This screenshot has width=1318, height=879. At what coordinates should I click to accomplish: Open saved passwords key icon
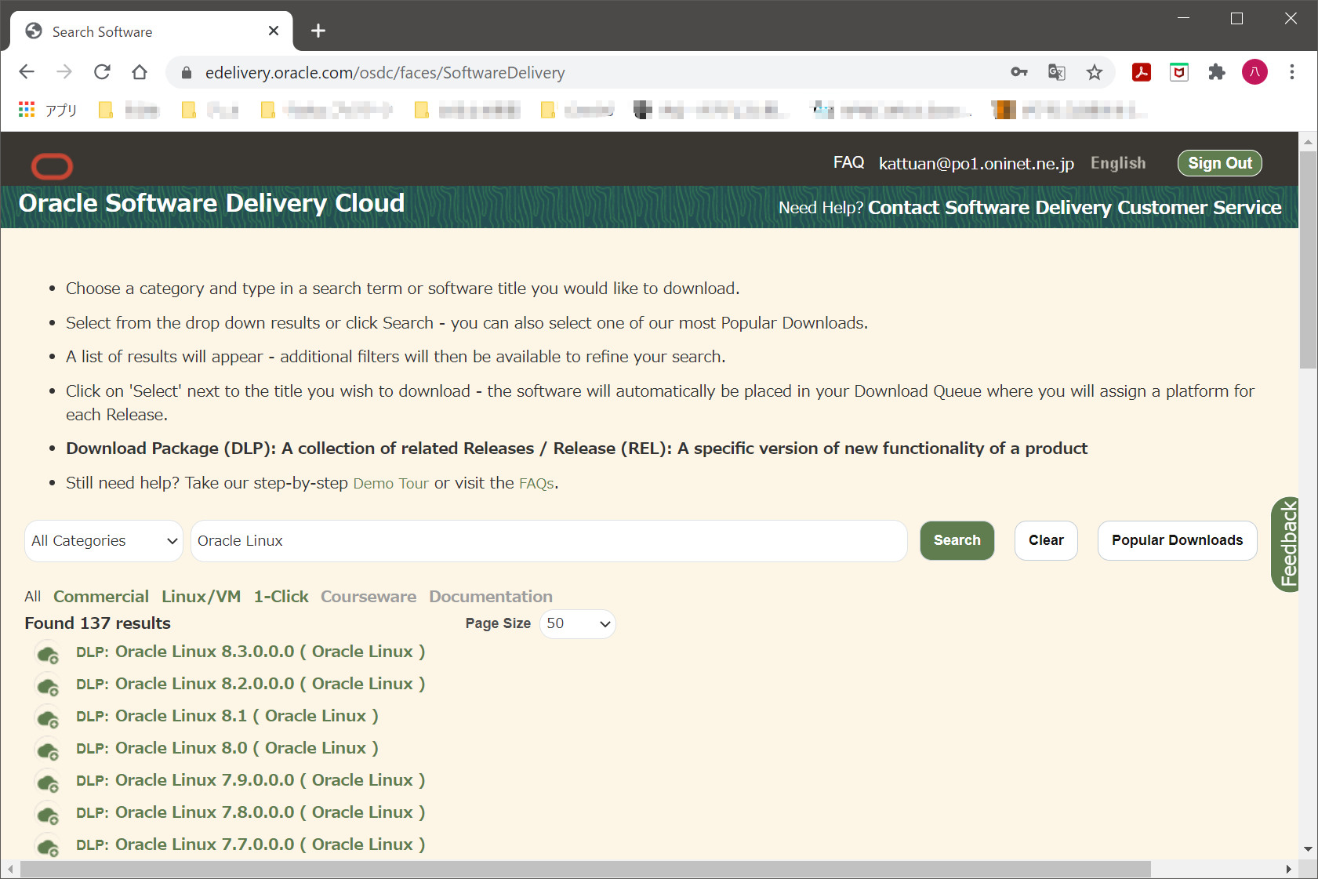[x=1018, y=72]
